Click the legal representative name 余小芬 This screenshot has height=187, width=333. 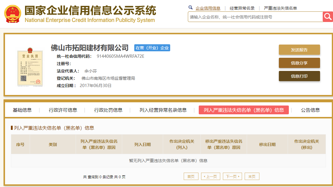91,71
